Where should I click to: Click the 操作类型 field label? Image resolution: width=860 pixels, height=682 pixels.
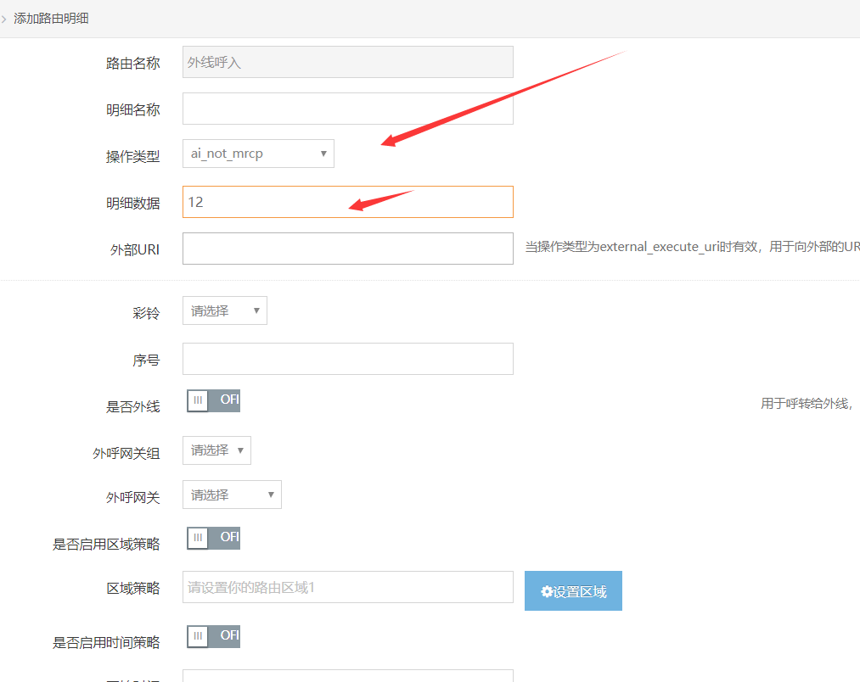pyautogui.click(x=132, y=156)
